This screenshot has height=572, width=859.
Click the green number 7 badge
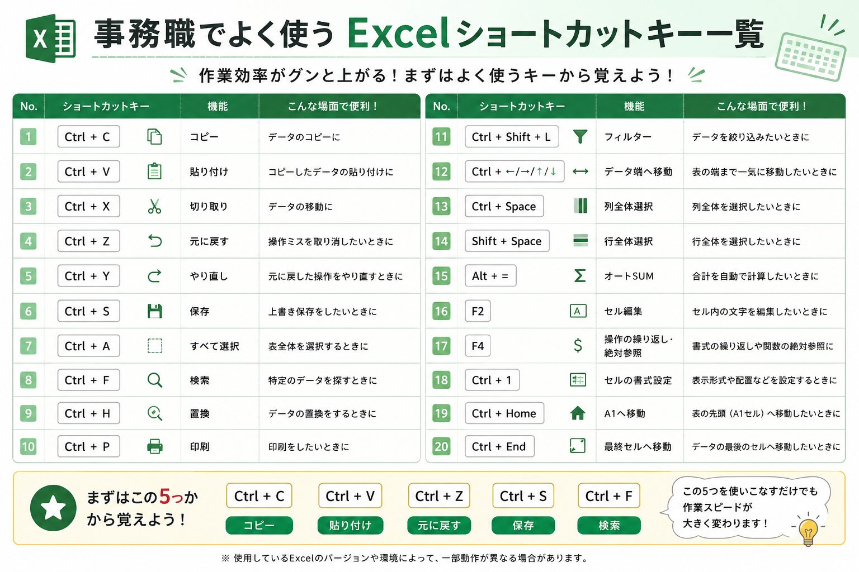(28, 346)
